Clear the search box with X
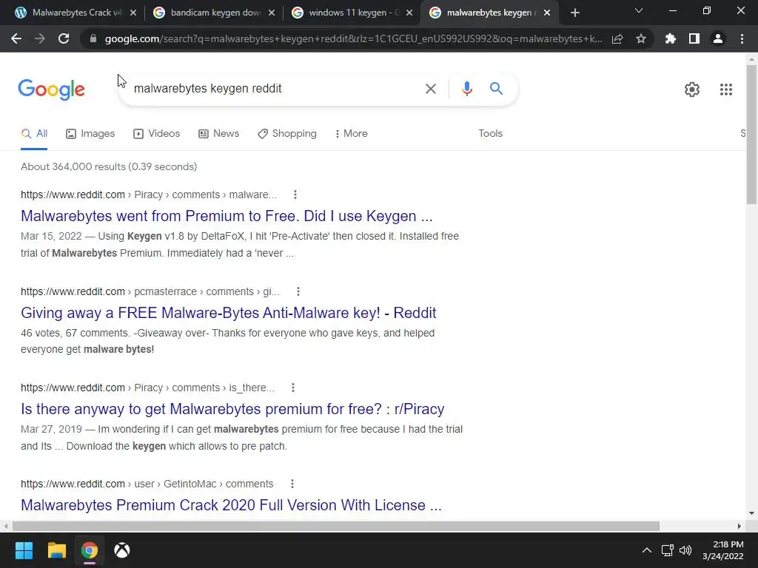 430,89
